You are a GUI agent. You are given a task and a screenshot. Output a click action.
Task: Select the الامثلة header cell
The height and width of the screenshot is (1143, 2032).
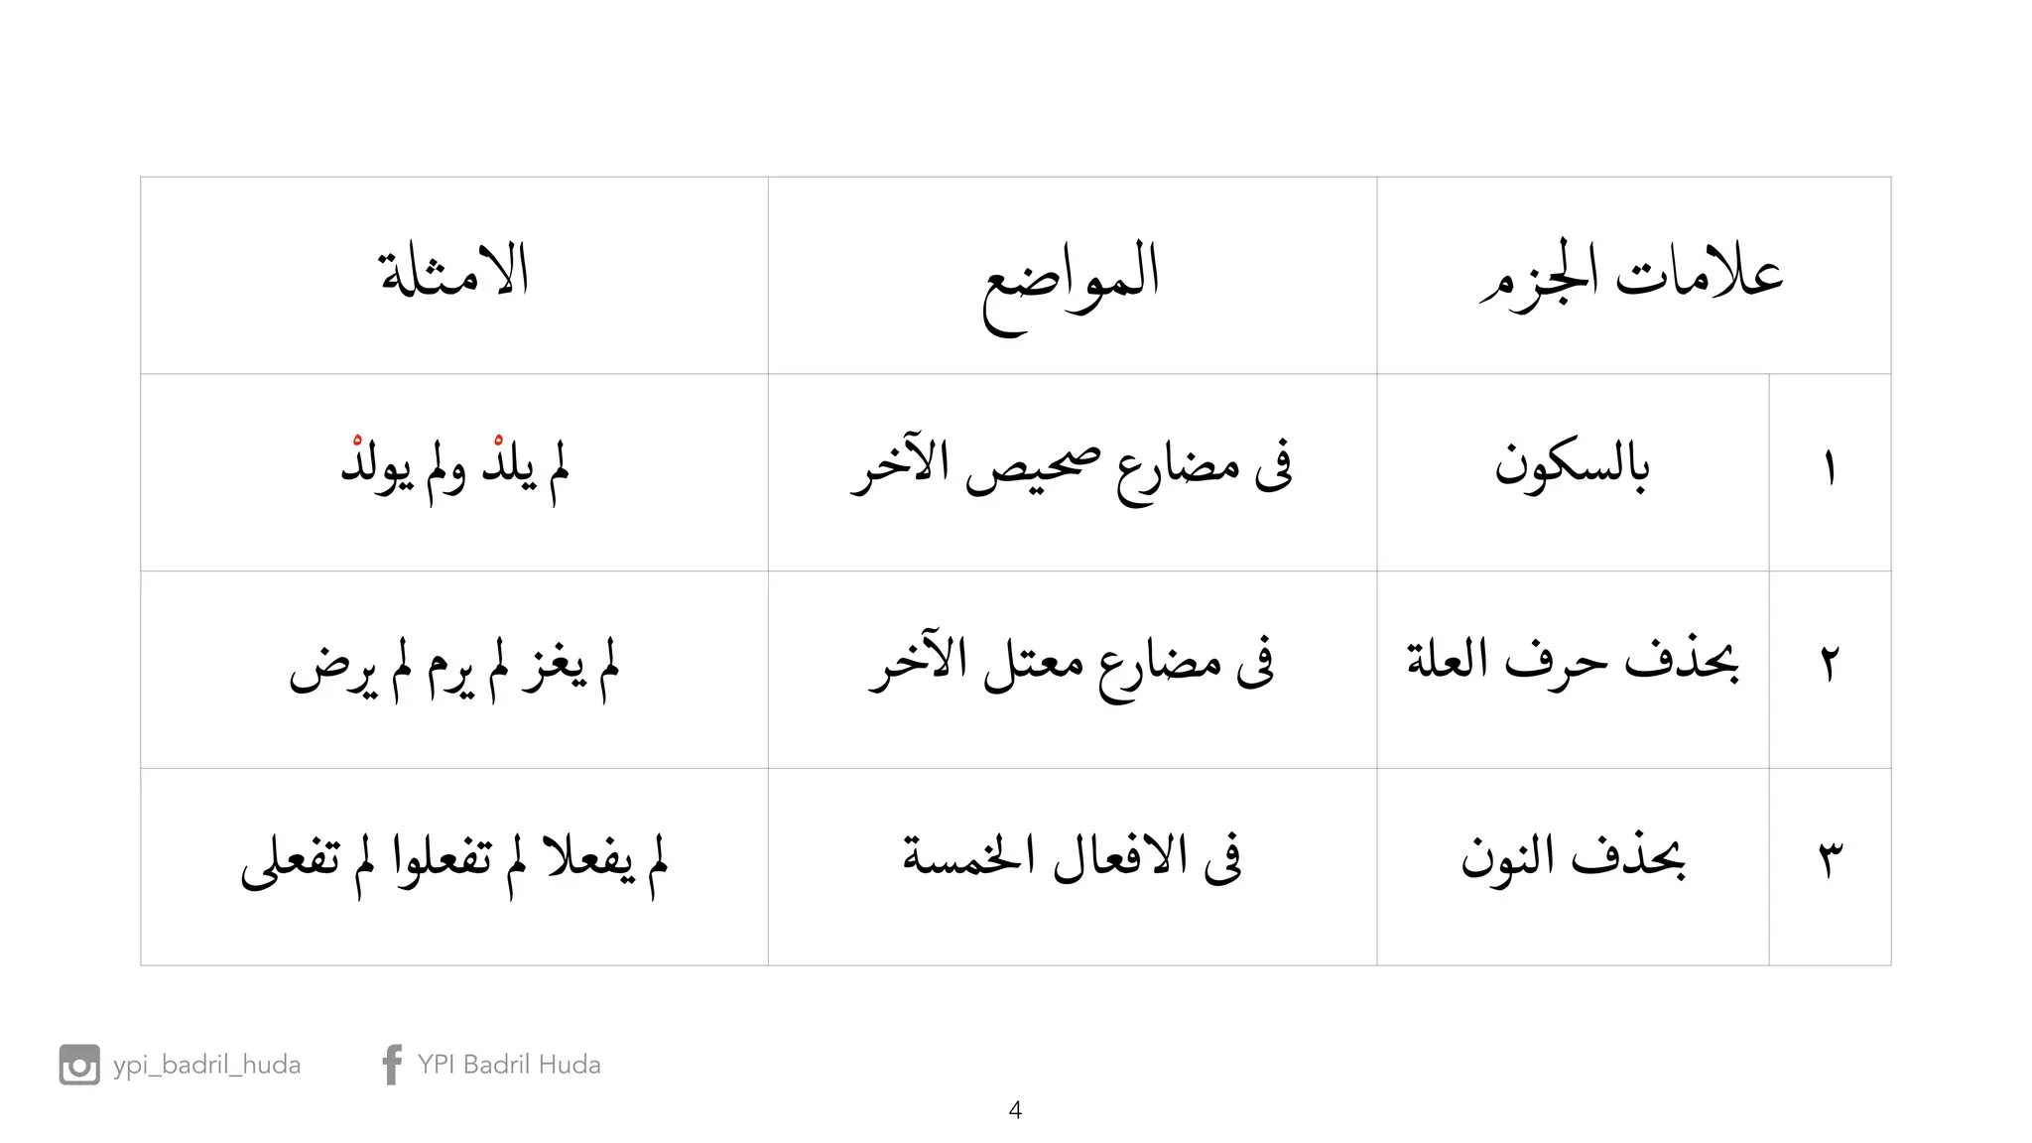(x=454, y=275)
